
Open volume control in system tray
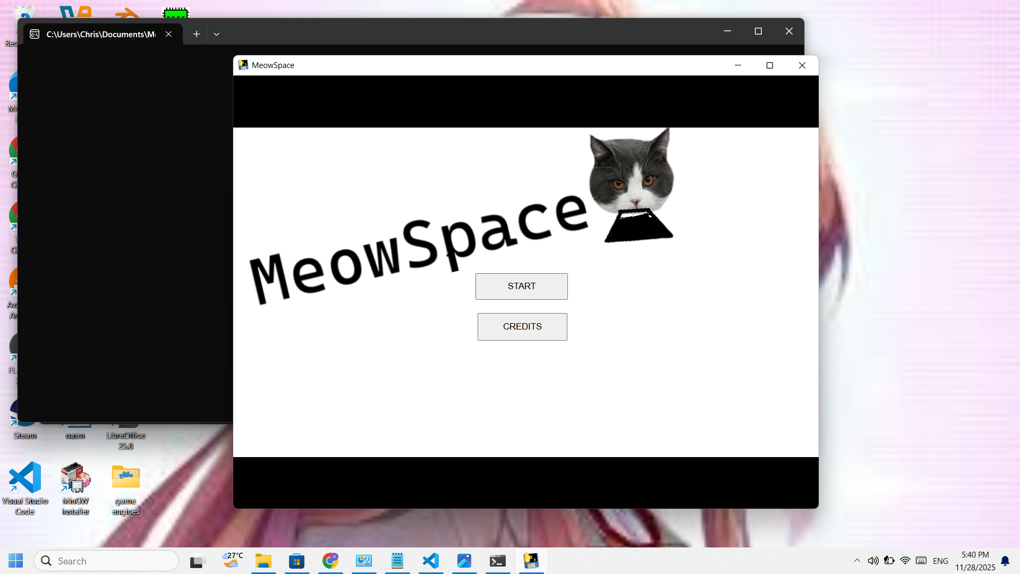(x=873, y=561)
